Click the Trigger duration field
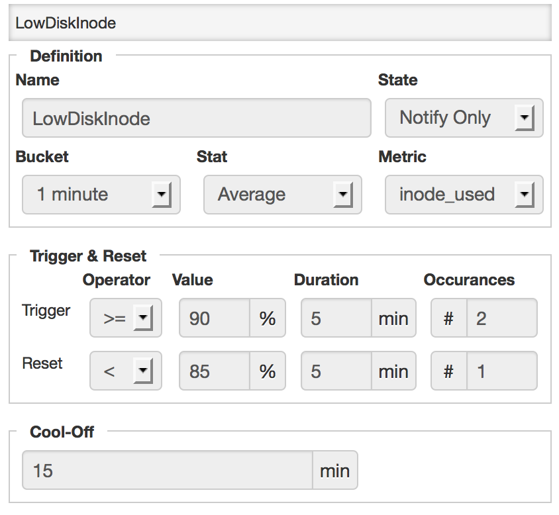559x515 pixels. click(336, 318)
